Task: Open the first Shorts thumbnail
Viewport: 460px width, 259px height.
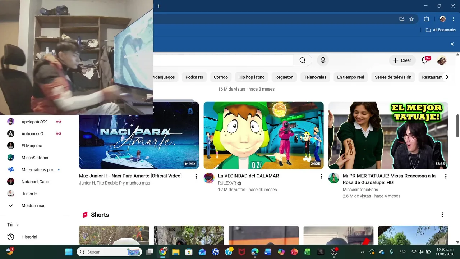Action: [x=114, y=235]
